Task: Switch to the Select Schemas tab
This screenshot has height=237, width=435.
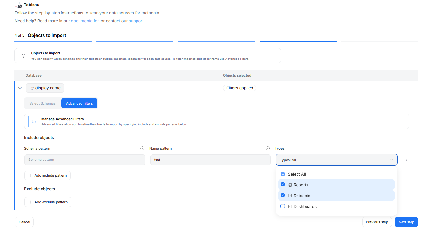Action: (x=43, y=103)
